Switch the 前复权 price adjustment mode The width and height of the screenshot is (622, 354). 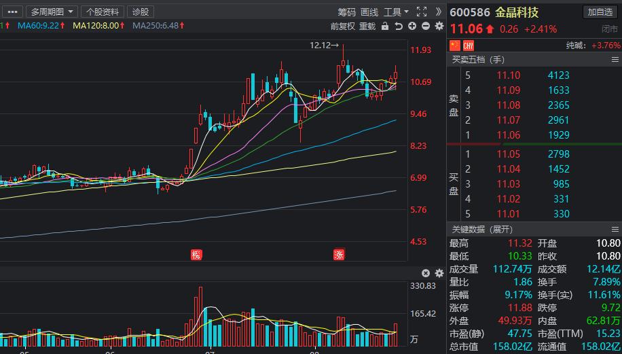(343, 26)
